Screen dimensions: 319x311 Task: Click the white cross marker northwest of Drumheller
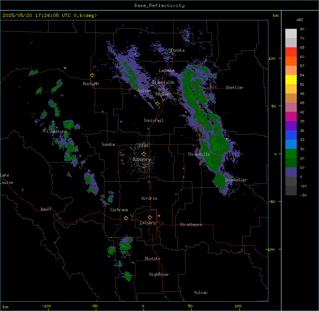pyautogui.click(x=226, y=139)
